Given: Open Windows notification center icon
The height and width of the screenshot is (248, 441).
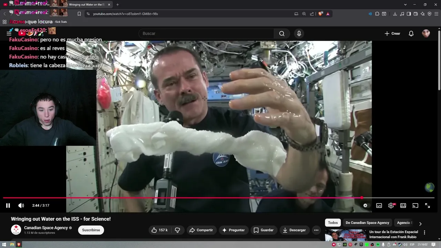Looking at the screenshot, I should point(433,245).
